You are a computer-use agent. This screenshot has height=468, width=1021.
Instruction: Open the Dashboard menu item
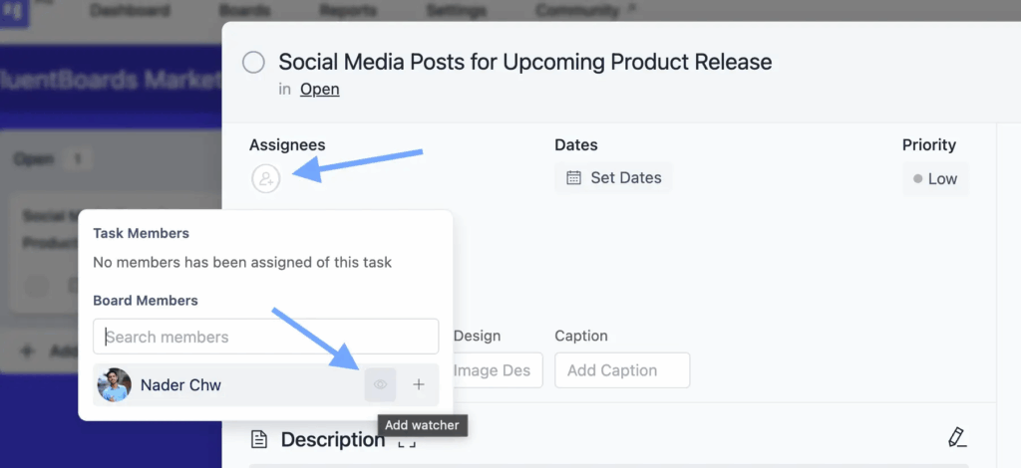[131, 11]
